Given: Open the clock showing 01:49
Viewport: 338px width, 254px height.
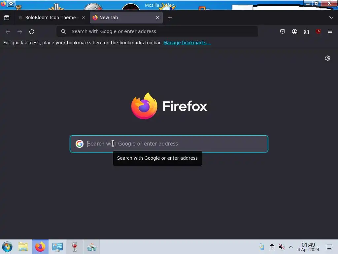Looking at the screenshot, I should click(308, 247).
